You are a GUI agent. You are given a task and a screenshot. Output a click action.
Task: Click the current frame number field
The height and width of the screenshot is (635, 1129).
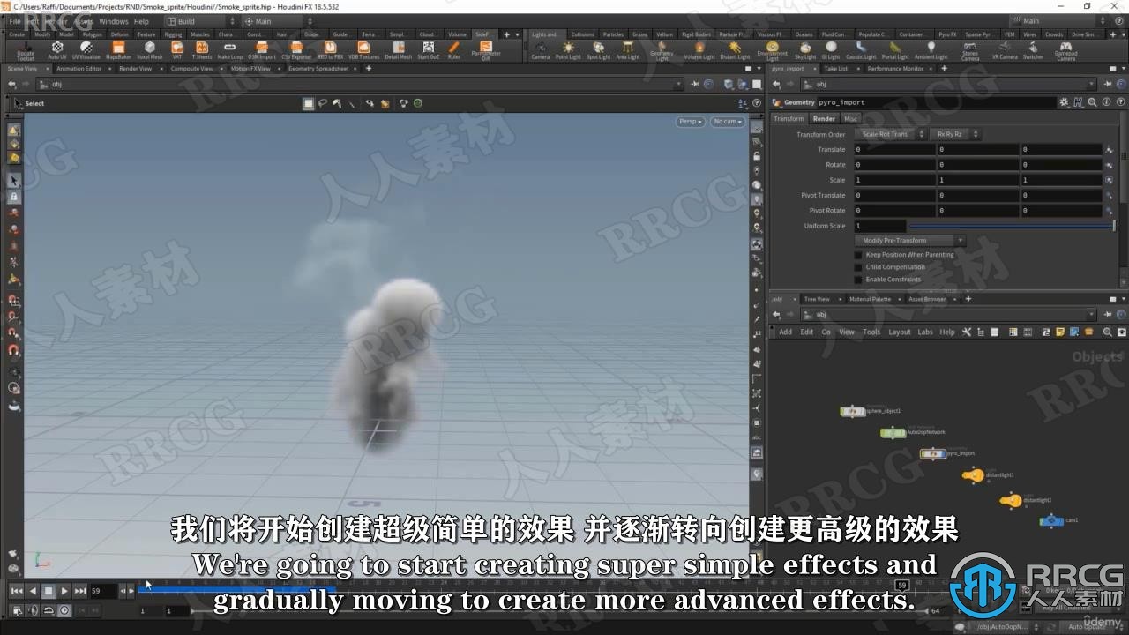pyautogui.click(x=102, y=591)
